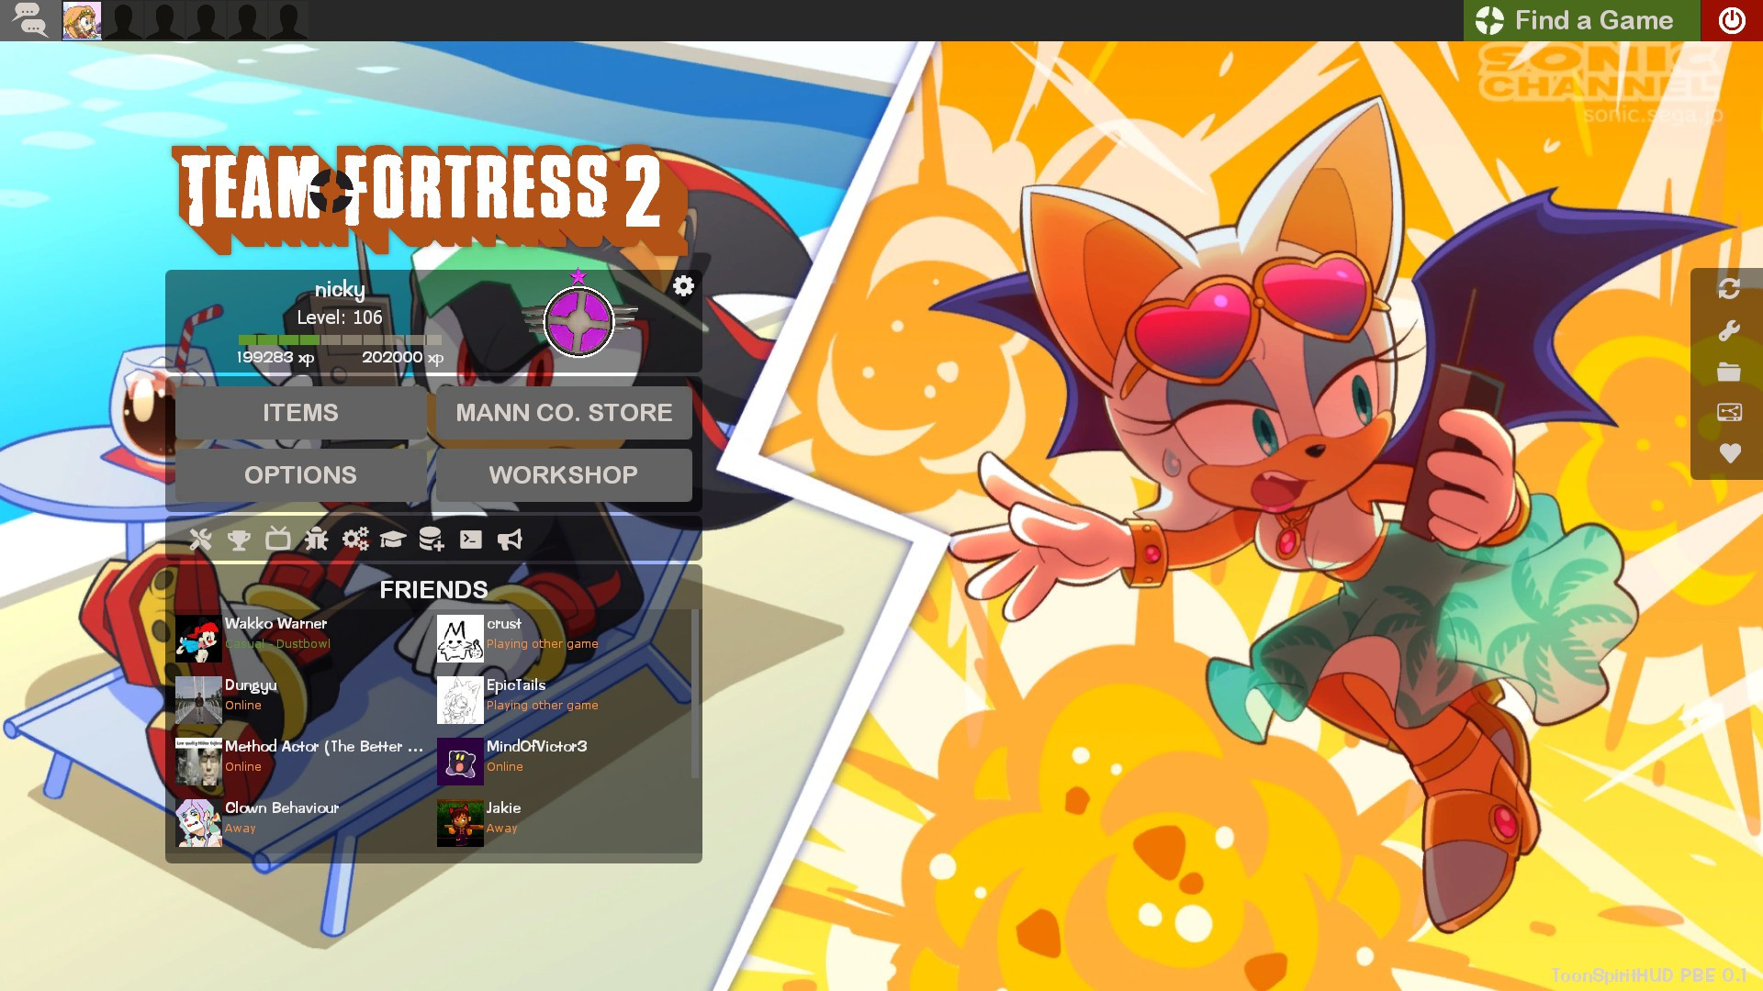Click the bug report icon
Image resolution: width=1763 pixels, height=991 pixels.
click(x=317, y=539)
